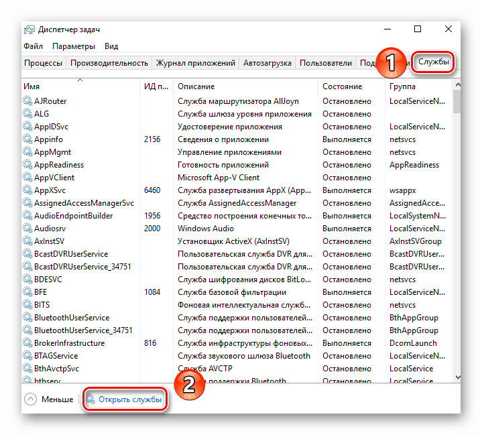The image size is (482, 435).
Task: Select the wsappx group cell
Action: click(403, 190)
